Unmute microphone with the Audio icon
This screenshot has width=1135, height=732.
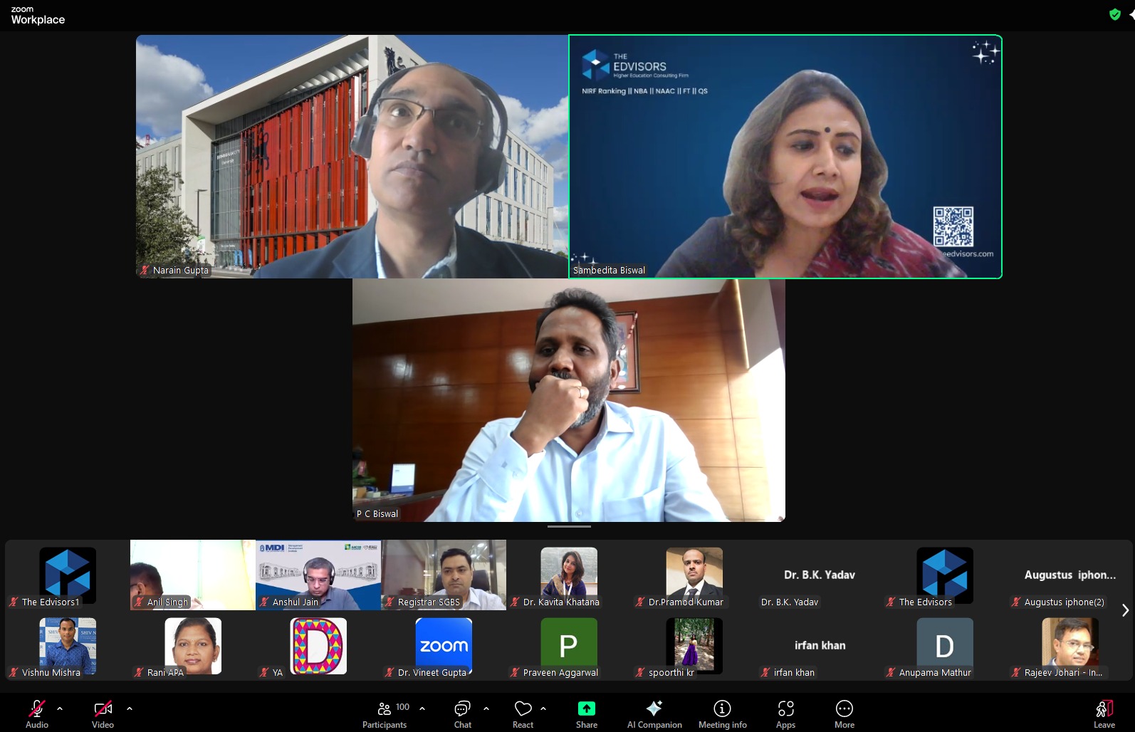point(37,709)
